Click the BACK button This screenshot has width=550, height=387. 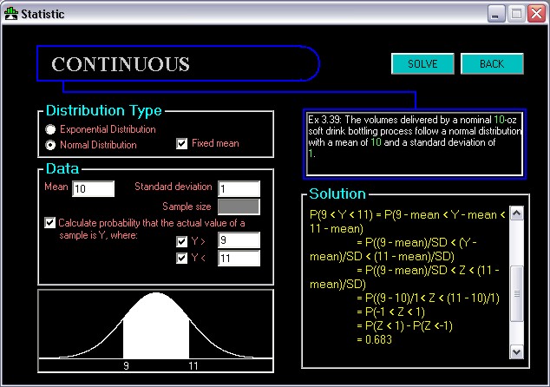click(x=492, y=64)
